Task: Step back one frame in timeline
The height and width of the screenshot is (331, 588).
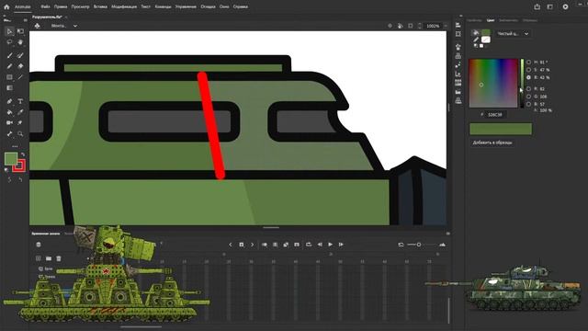Action: click(x=320, y=245)
